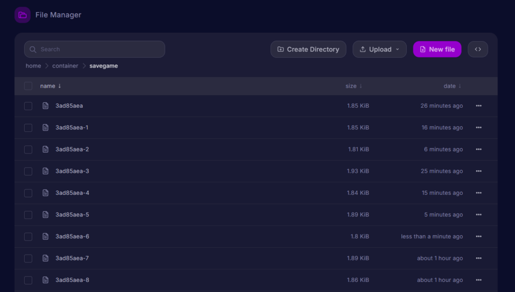Click the Create Directory button
The height and width of the screenshot is (292, 515).
click(x=308, y=49)
